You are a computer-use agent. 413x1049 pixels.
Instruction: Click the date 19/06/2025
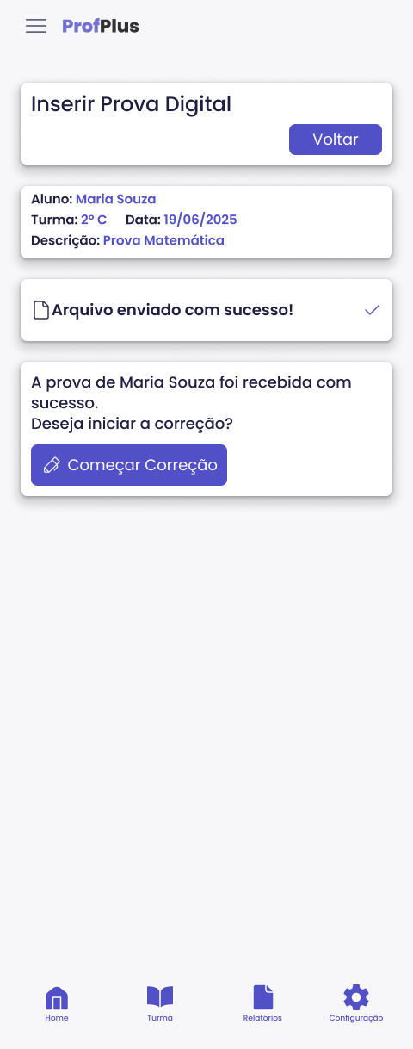coord(200,220)
